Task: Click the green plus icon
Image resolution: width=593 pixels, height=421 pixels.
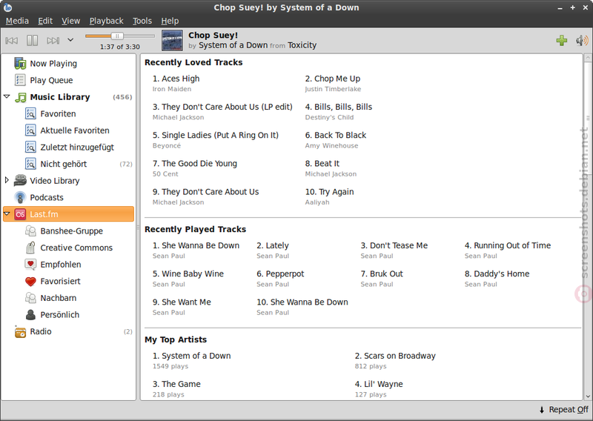Action: 562,40
